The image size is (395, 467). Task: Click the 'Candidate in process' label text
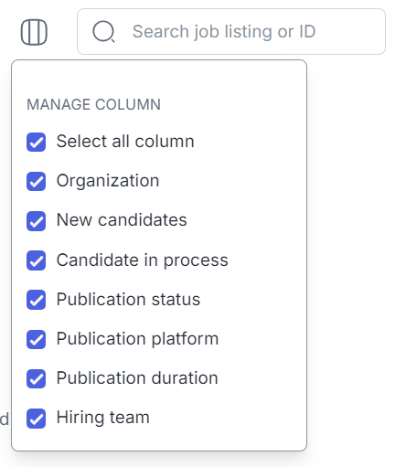pyautogui.click(x=143, y=260)
